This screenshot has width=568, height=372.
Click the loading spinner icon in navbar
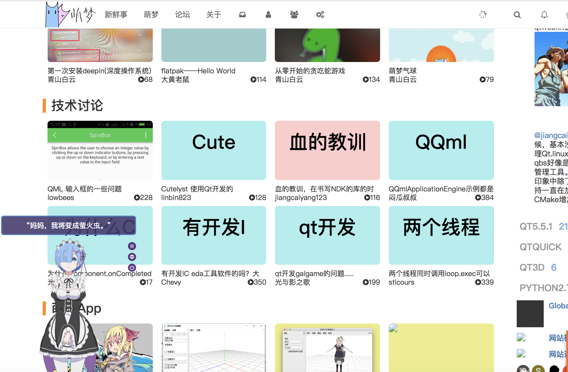click(483, 15)
